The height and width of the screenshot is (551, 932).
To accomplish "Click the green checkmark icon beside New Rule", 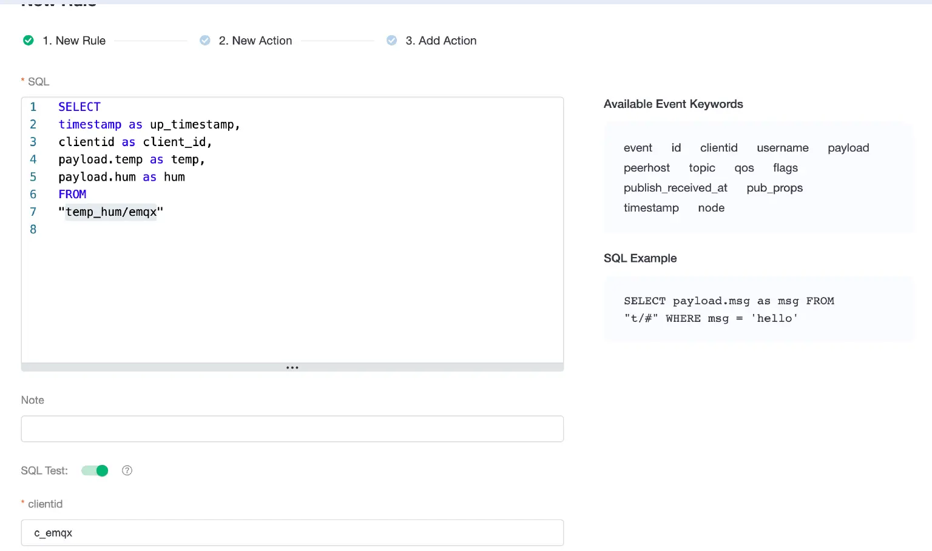I will click(x=29, y=41).
